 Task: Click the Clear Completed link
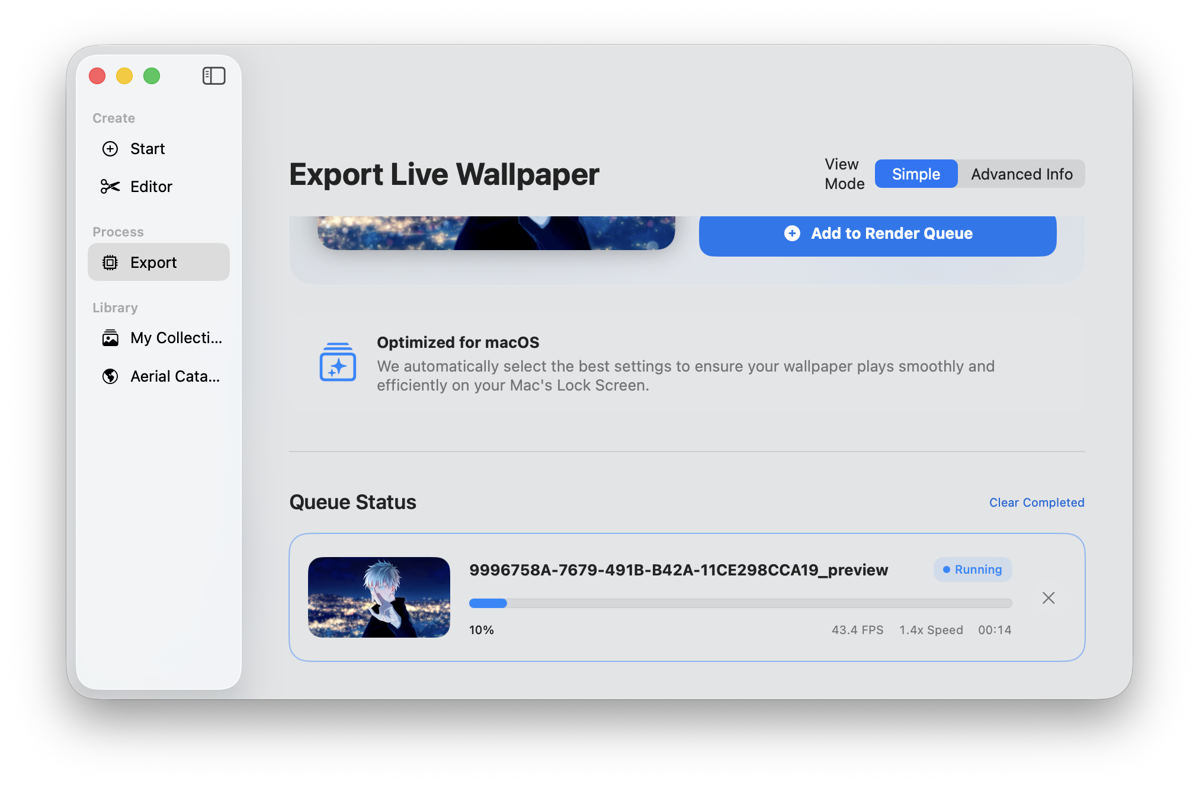[x=1036, y=503]
